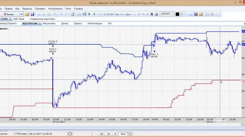Click the blue floppy disk save icon

[32, 14]
